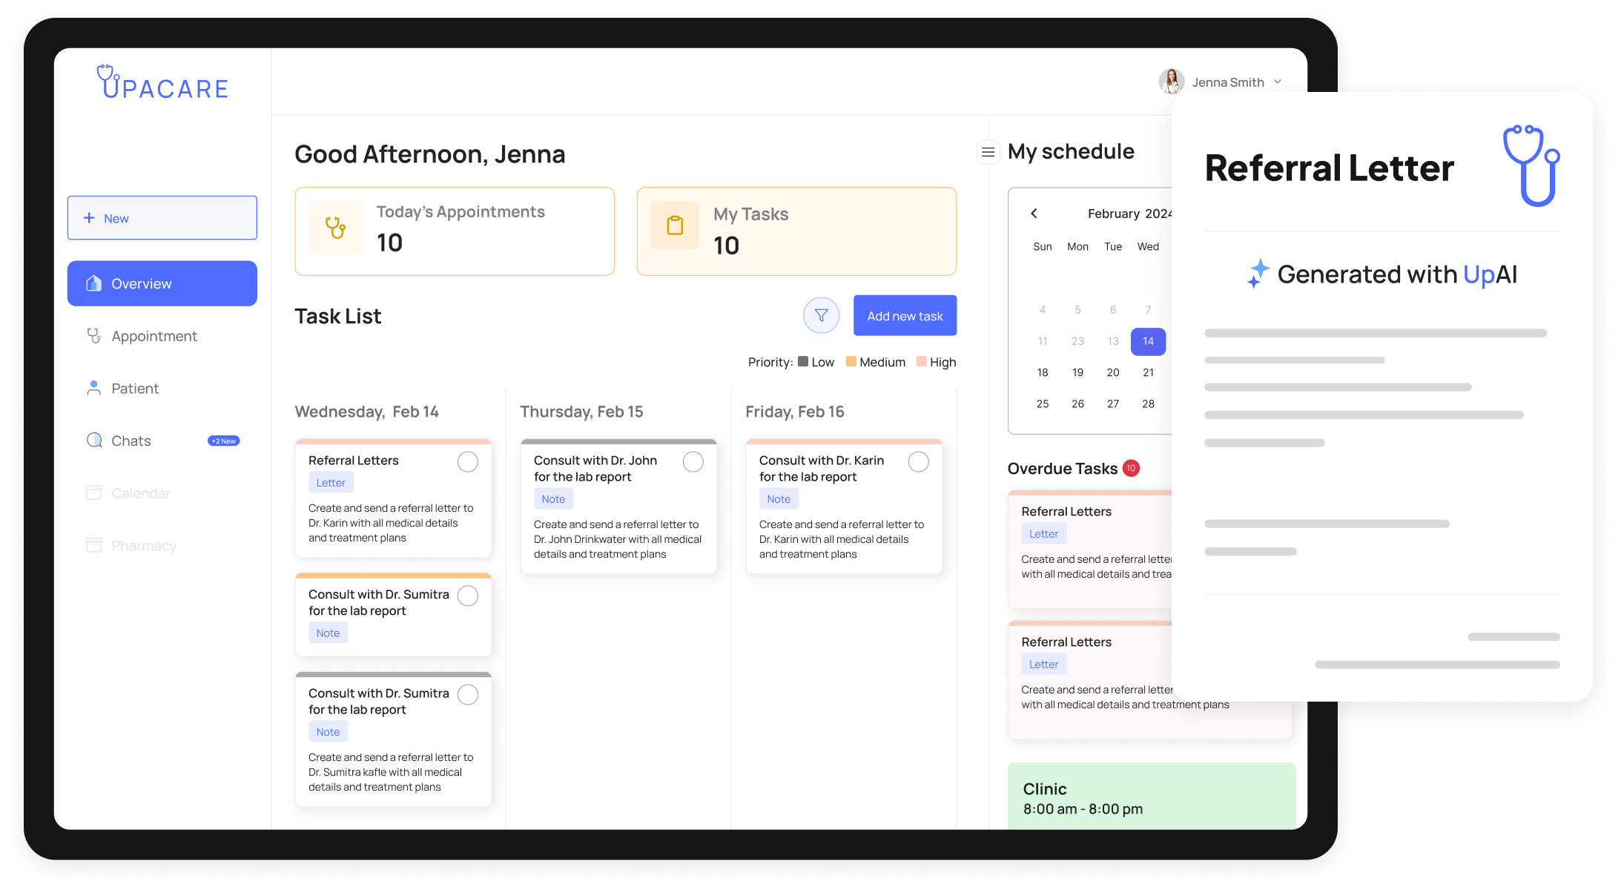Open Today's Appointments card
This screenshot has width=1621, height=890.
click(455, 231)
